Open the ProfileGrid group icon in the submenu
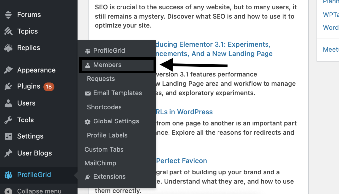This screenshot has width=339, height=194. (87, 50)
